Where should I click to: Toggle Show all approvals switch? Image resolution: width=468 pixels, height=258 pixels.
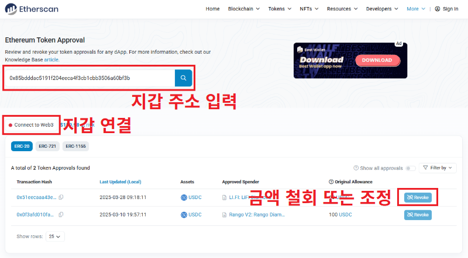coord(411,168)
